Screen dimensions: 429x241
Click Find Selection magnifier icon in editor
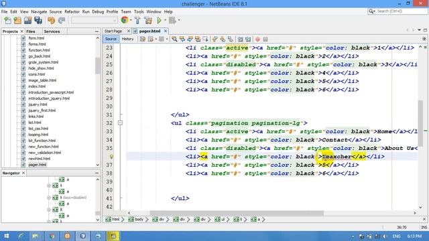click(x=174, y=39)
